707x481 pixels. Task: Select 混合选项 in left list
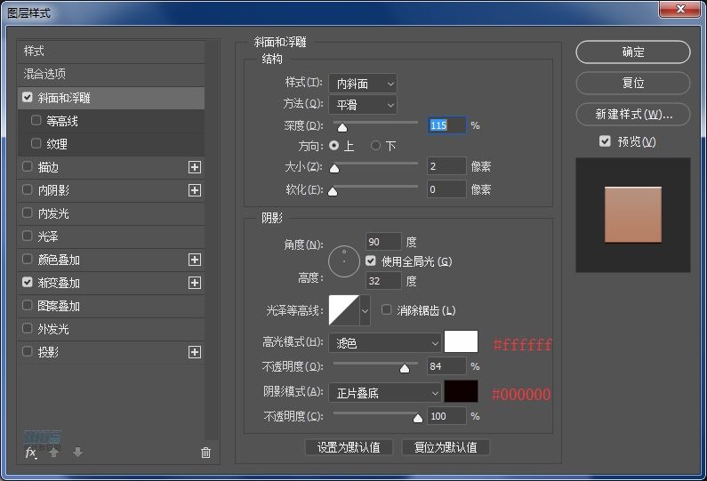click(111, 75)
